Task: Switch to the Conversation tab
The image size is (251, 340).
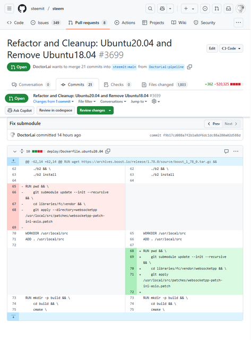Action: pyautogui.click(x=31, y=84)
